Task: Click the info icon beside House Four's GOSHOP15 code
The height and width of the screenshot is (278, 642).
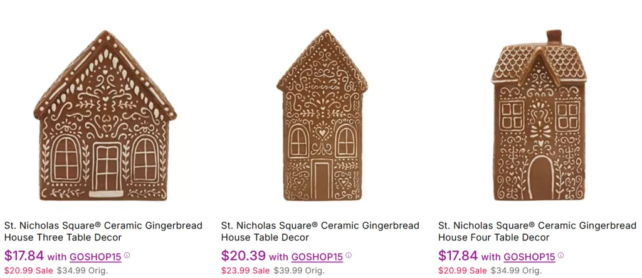Action: pyautogui.click(x=561, y=255)
